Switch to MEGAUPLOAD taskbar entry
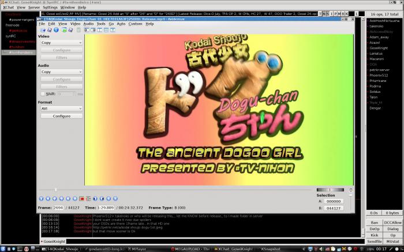Viewport: 404px width, 252px height. coord(190,249)
